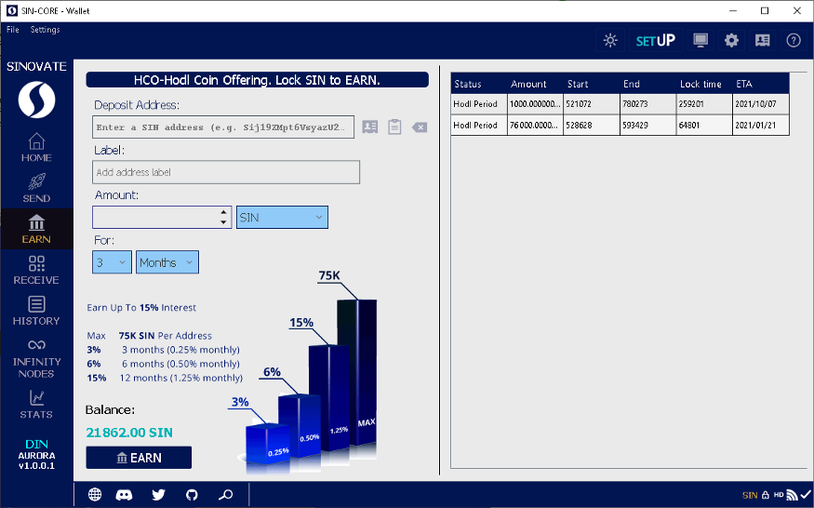814x508 pixels.
Task: Paste address from clipboard icon
Action: coord(394,127)
